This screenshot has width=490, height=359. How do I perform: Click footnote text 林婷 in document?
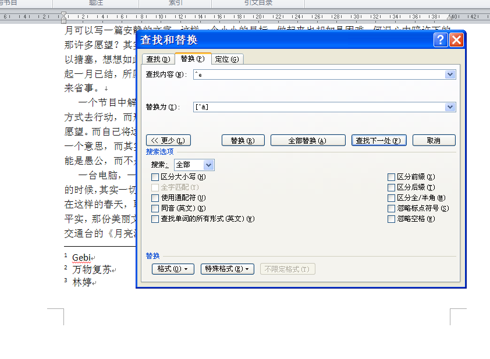(82, 282)
